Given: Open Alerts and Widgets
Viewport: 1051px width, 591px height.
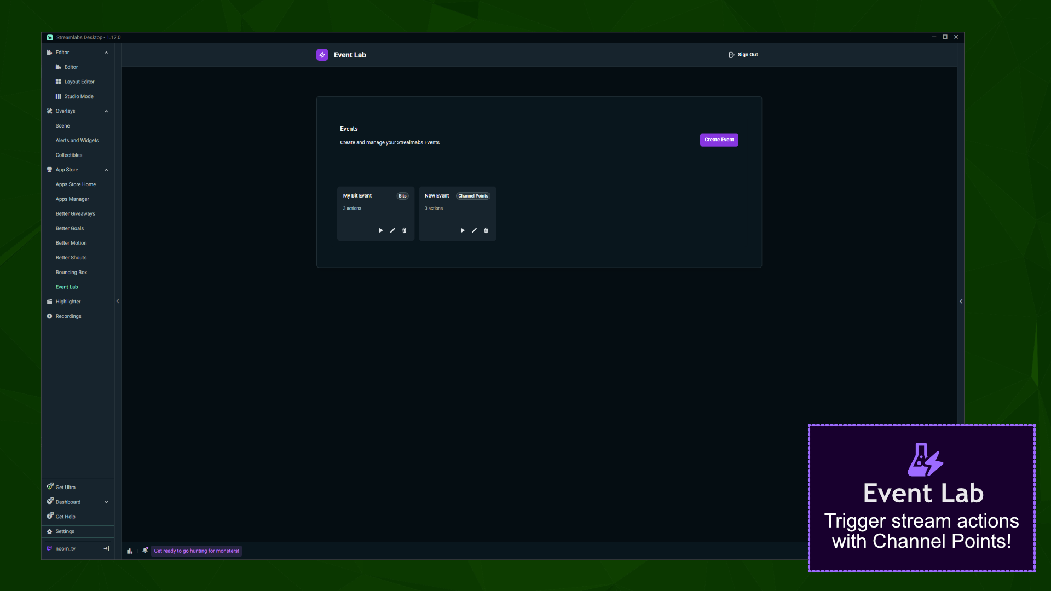Looking at the screenshot, I should pos(77,140).
